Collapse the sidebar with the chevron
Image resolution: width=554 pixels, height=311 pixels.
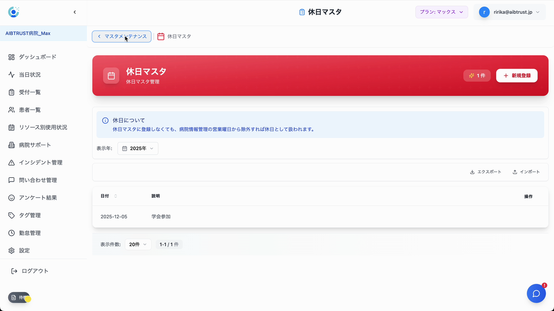75,12
